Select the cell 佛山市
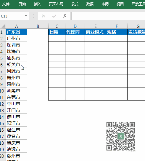 click(x=17, y=117)
